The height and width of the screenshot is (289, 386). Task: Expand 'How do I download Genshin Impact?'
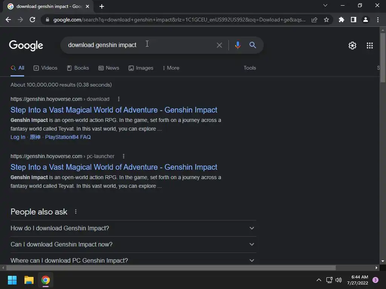coord(133,228)
